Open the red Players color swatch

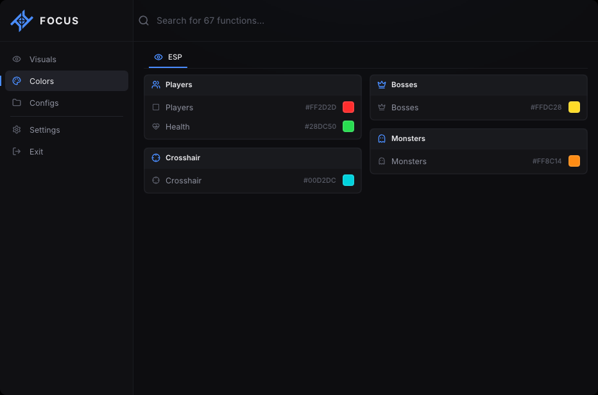point(348,107)
